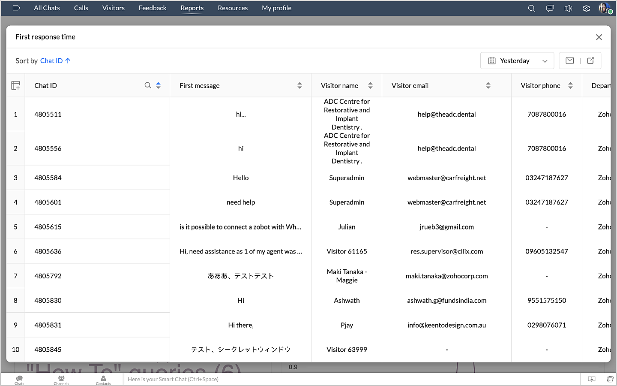Click phone number 9551575150
This screenshot has height=386, width=617.
[x=547, y=300]
